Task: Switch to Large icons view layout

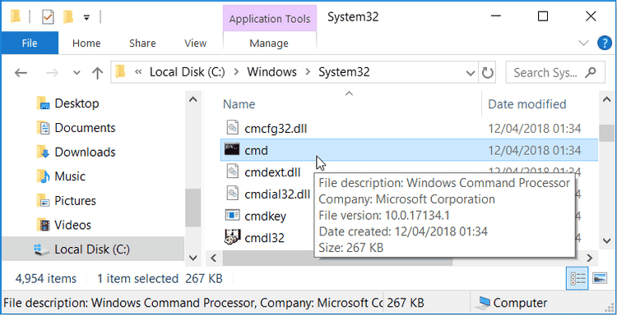Action: (x=601, y=278)
